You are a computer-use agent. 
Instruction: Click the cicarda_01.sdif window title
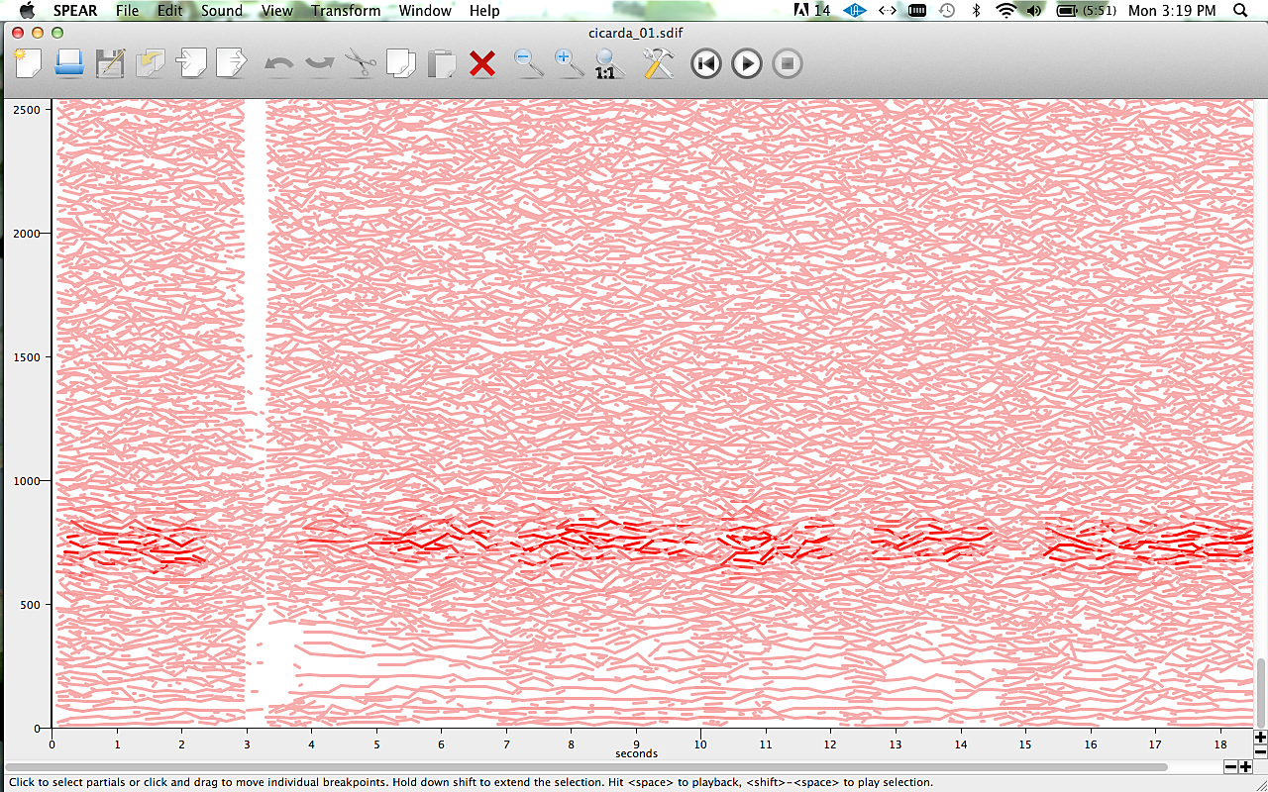point(635,33)
